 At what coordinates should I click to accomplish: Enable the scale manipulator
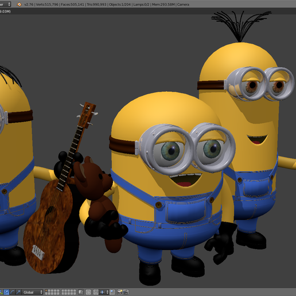(x=18, y=292)
